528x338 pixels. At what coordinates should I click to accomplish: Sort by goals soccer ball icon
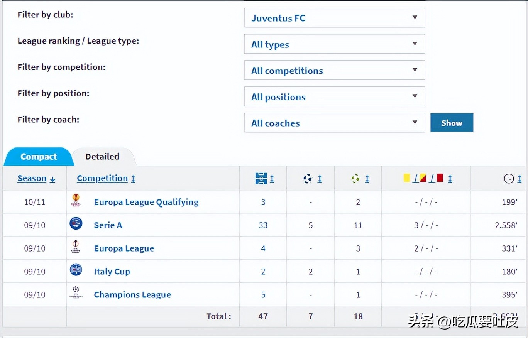click(308, 179)
